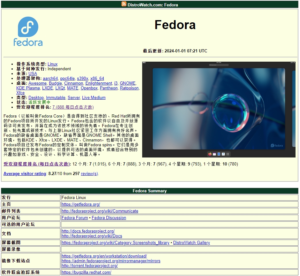Open the GNOME desktop link
300x276 pixels.
[127, 83]
